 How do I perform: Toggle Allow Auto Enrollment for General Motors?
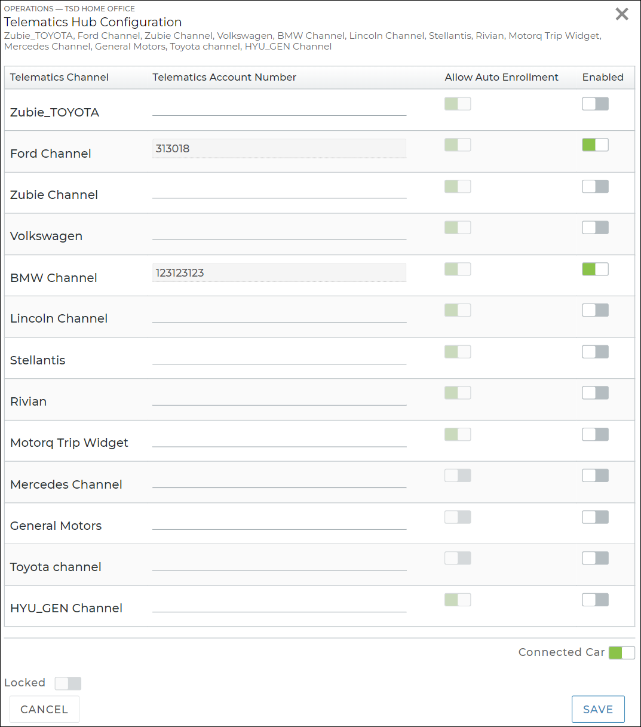pyautogui.click(x=458, y=517)
